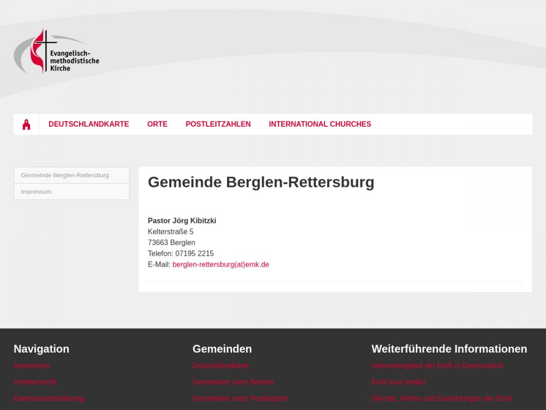
Task: Select Germeinde Berglen-Rettersburg in the sidebar
Action: point(65,175)
